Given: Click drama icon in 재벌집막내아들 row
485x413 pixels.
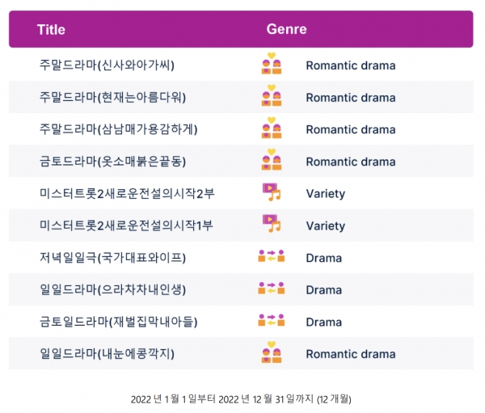Looking at the screenshot, I should pyautogui.click(x=272, y=320).
